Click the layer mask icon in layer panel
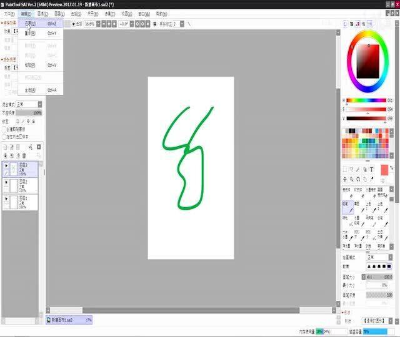This screenshot has width=400, height=337. tap(39, 147)
